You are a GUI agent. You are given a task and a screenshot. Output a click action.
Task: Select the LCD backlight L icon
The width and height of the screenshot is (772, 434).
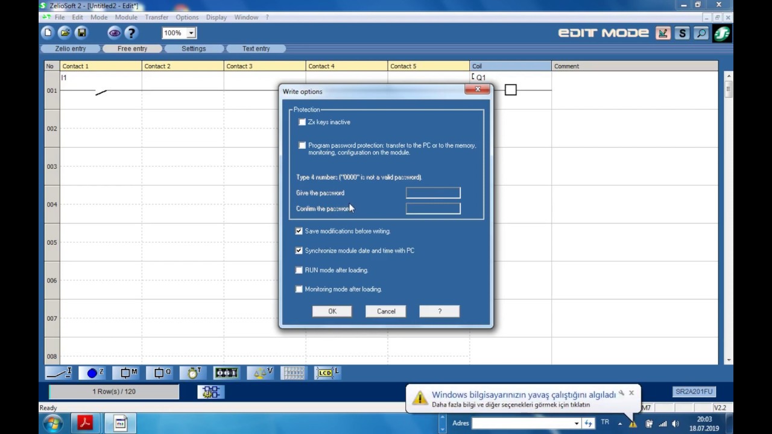(327, 373)
